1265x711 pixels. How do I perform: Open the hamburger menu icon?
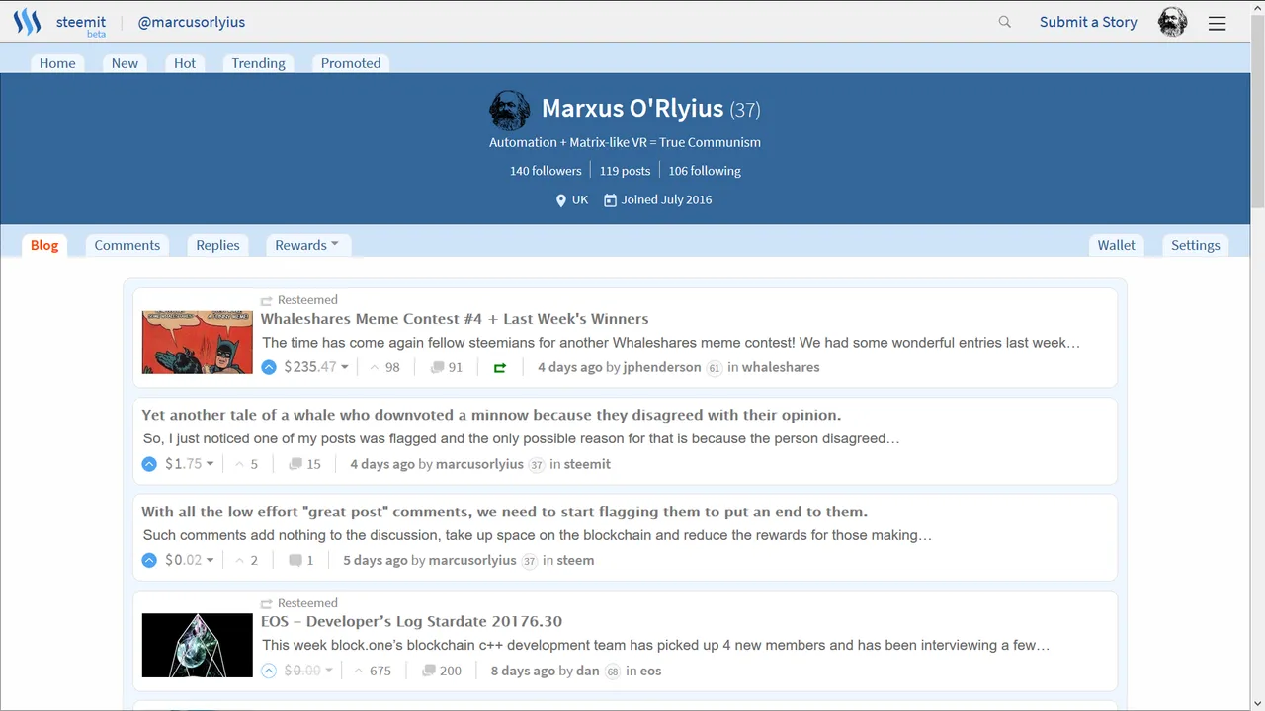[x=1218, y=23]
